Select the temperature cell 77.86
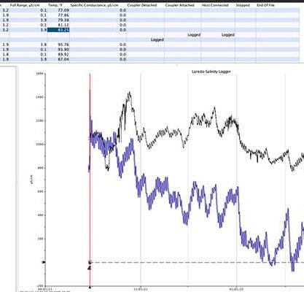The width and height of the screenshot is (304, 292). [x=58, y=15]
